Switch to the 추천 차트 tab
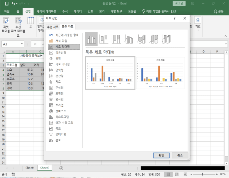 pyautogui.click(x=52, y=27)
